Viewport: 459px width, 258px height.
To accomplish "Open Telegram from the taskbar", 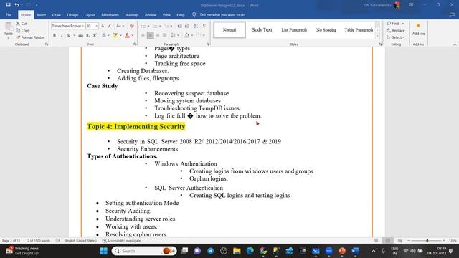I will [210, 251].
